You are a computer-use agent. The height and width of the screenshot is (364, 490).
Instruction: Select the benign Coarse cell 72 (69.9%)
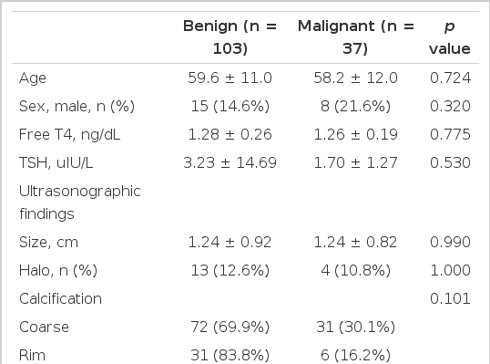(x=230, y=328)
